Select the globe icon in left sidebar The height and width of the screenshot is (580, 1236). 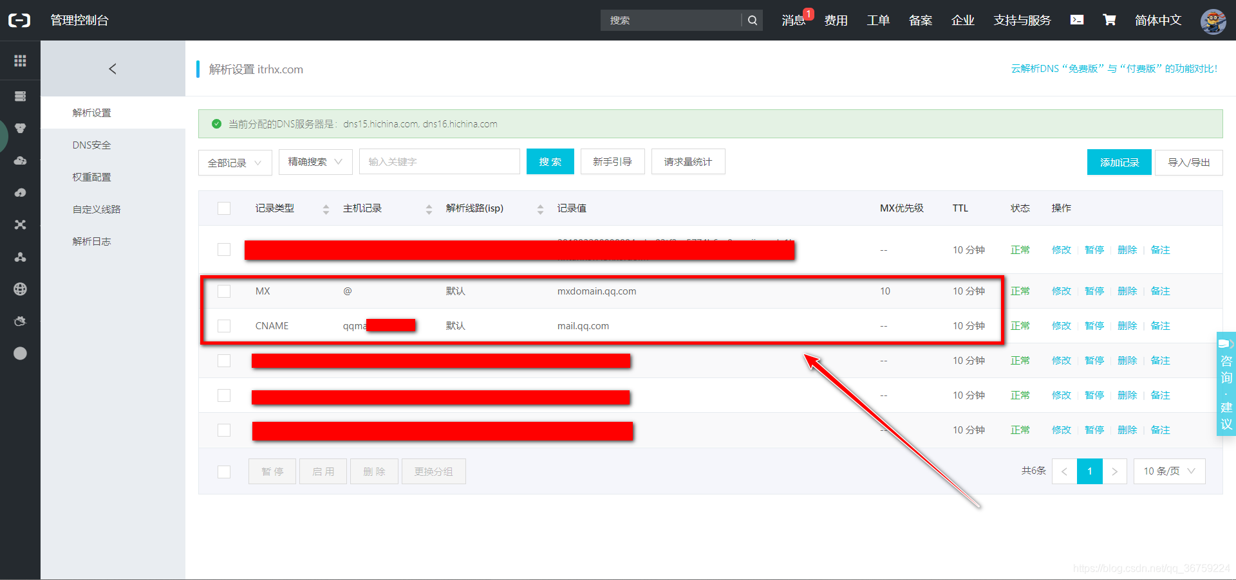click(20, 289)
